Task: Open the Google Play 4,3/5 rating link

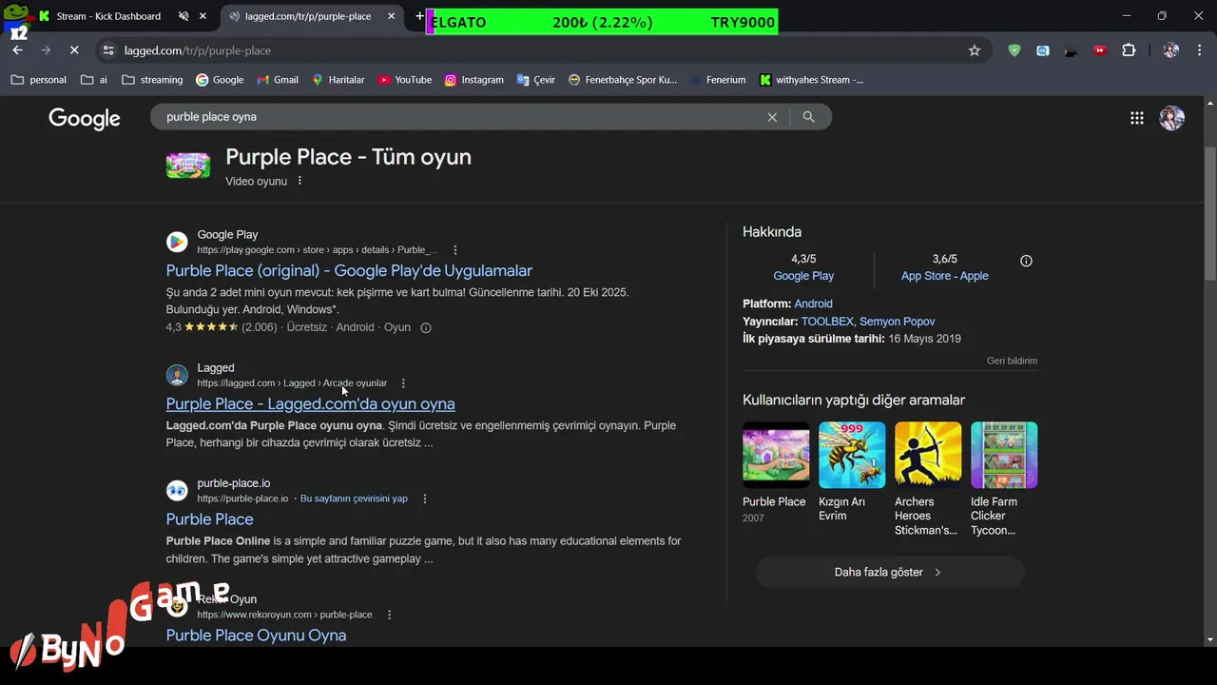Action: pyautogui.click(x=803, y=276)
